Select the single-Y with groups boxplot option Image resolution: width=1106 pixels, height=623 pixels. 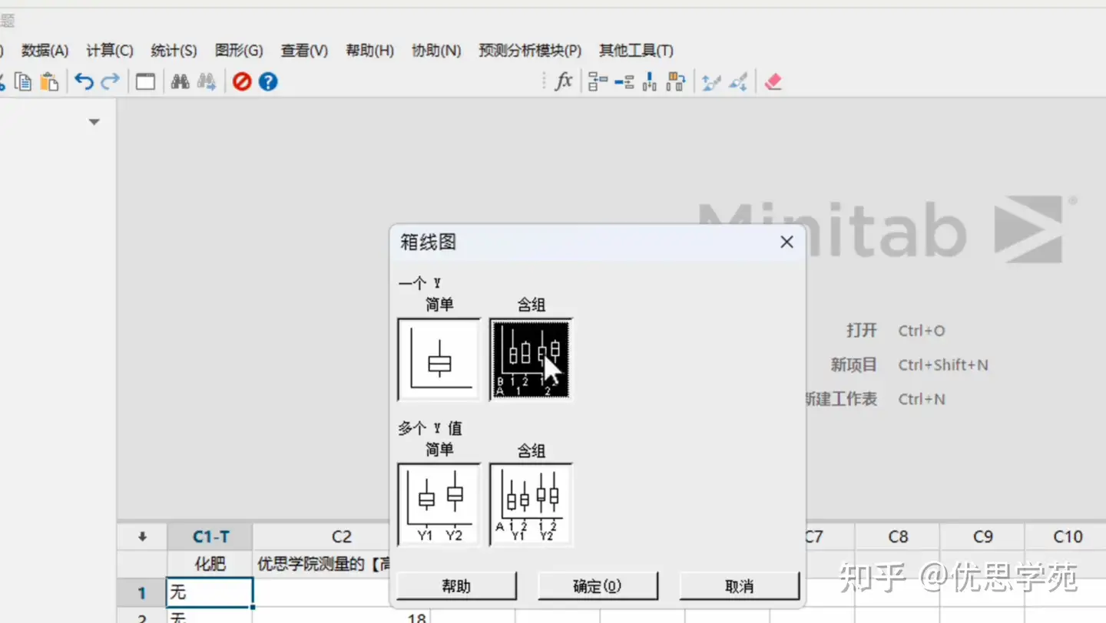(530, 358)
